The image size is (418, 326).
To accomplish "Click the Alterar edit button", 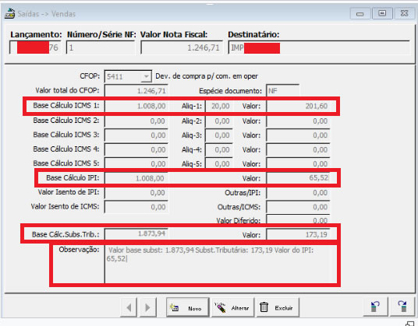I will pyautogui.click(x=232, y=307).
